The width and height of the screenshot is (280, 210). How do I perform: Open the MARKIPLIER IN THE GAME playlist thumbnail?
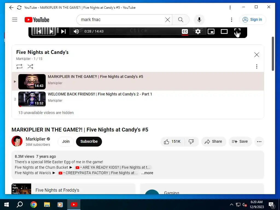[32, 81]
